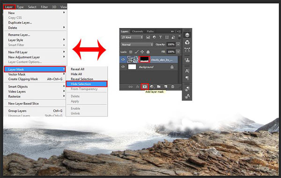Click the delete layer trash icon
This screenshot has height=178, width=281.
click(x=172, y=86)
